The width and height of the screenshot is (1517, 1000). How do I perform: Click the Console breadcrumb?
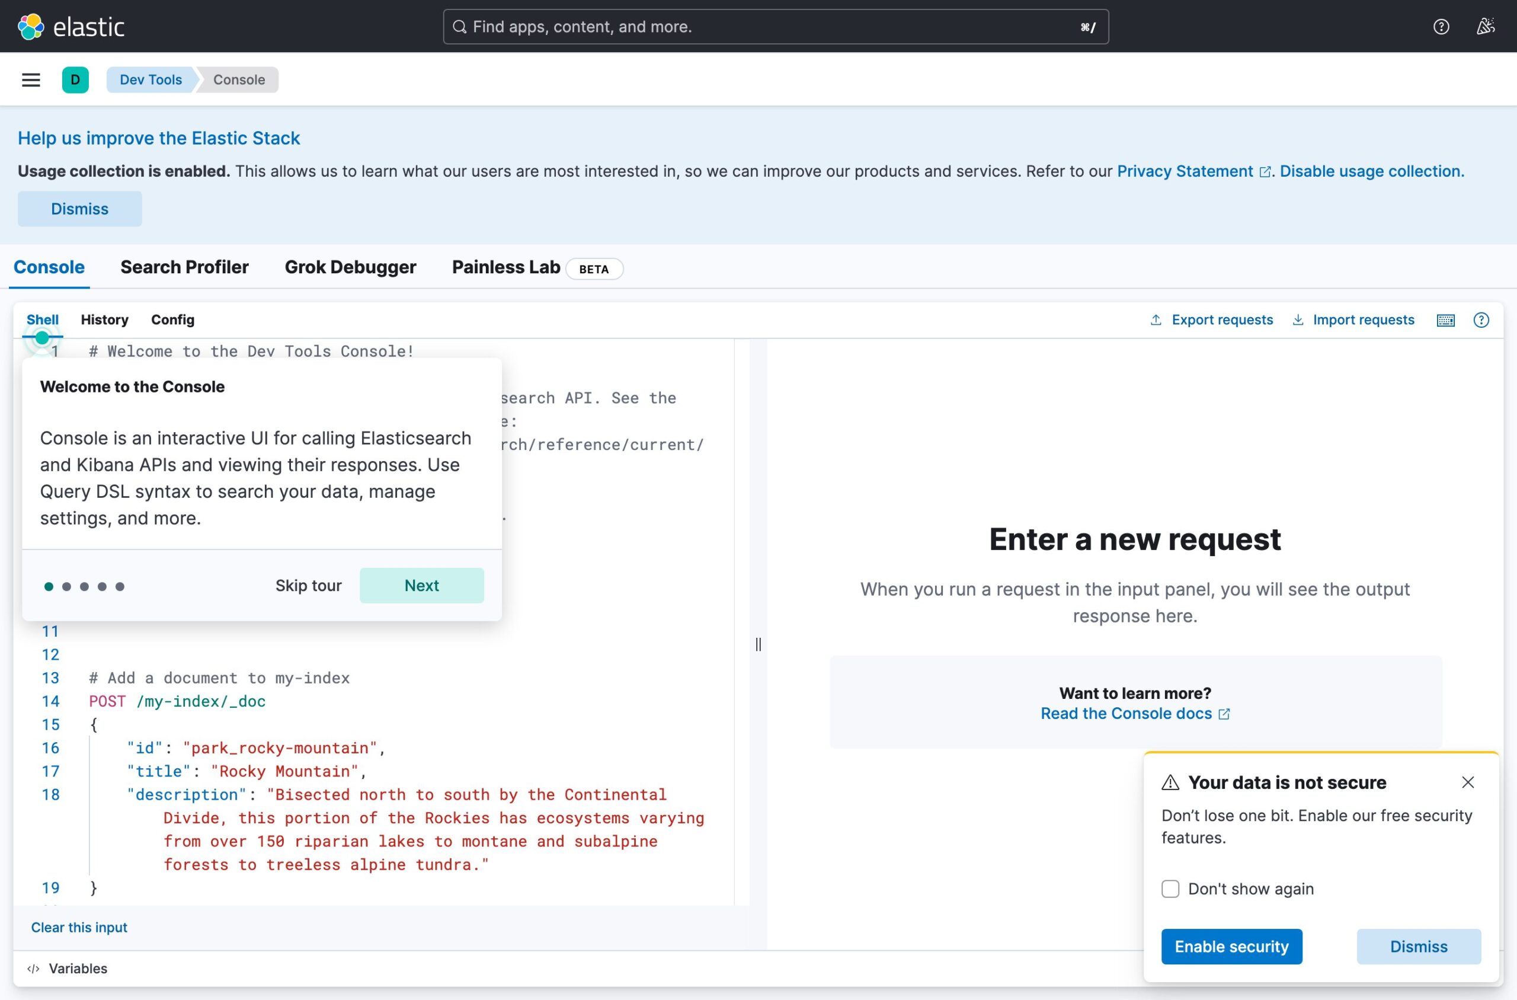click(x=239, y=79)
